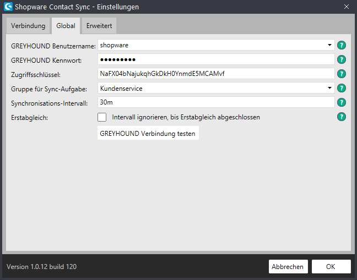Viewport: 357px width, 280px height.
Task: Enable Intervall ignorieren bis Erstabgleich abgeschlossen
Action: 102,117
